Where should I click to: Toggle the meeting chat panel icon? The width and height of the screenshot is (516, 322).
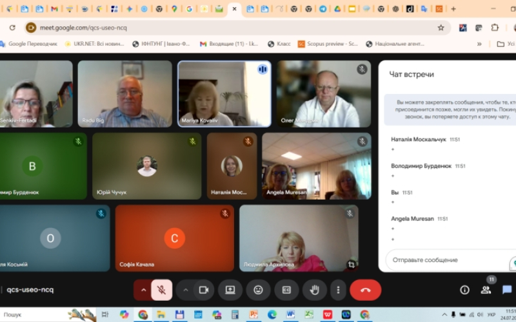[x=507, y=290]
